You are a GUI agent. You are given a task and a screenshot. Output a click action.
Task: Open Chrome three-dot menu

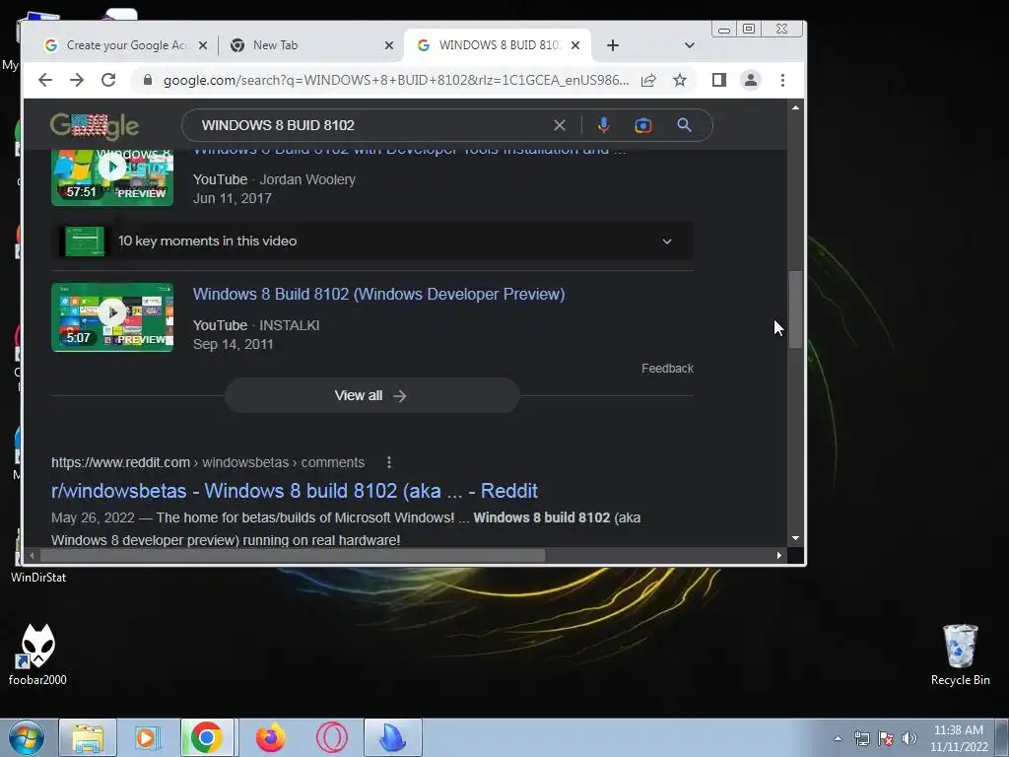coord(782,80)
